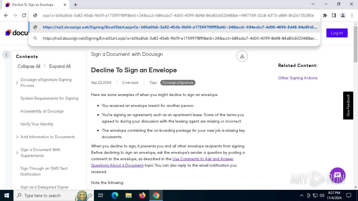Open Accessibility at Docusign topic
Screen dimensions: 358x201
click(42, 111)
